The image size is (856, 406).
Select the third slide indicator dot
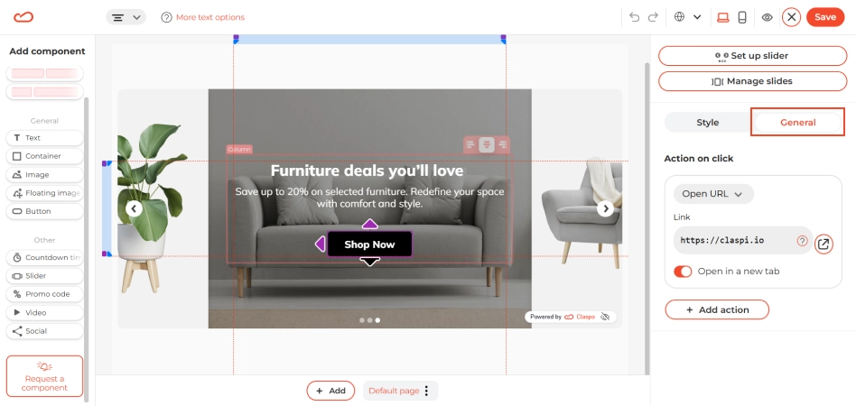[x=377, y=320]
